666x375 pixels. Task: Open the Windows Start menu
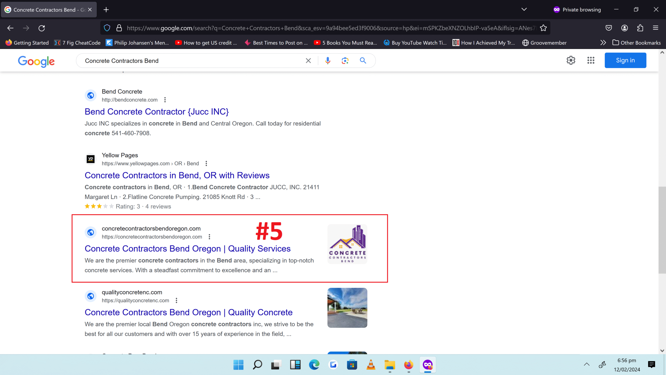(x=238, y=365)
